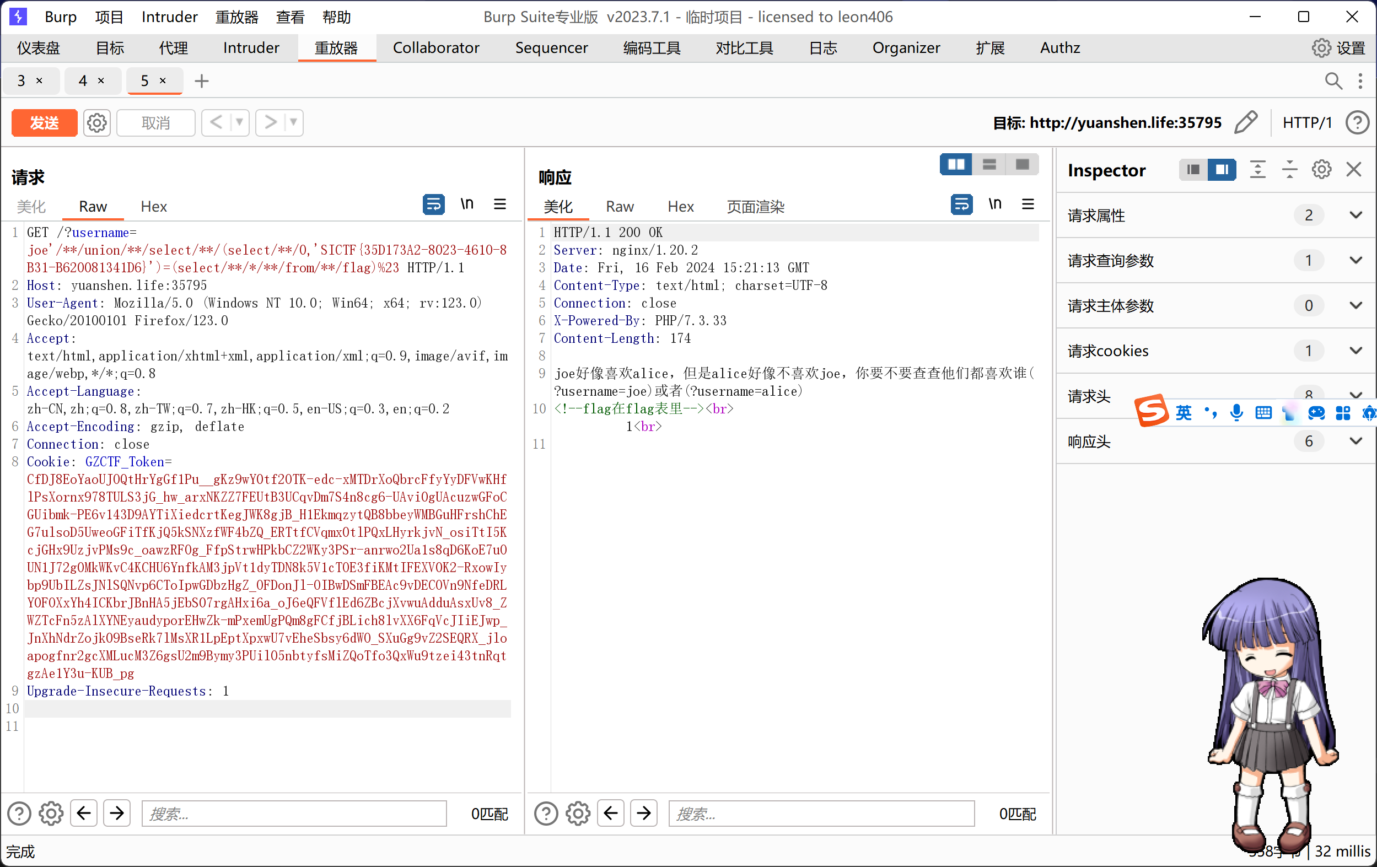Open the 编码工具 decoder tab

(652, 48)
